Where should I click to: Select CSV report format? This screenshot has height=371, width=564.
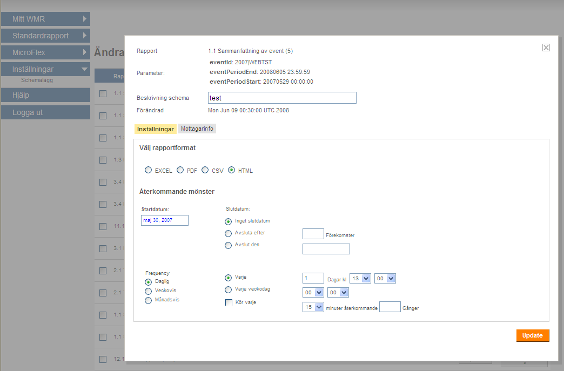point(205,170)
